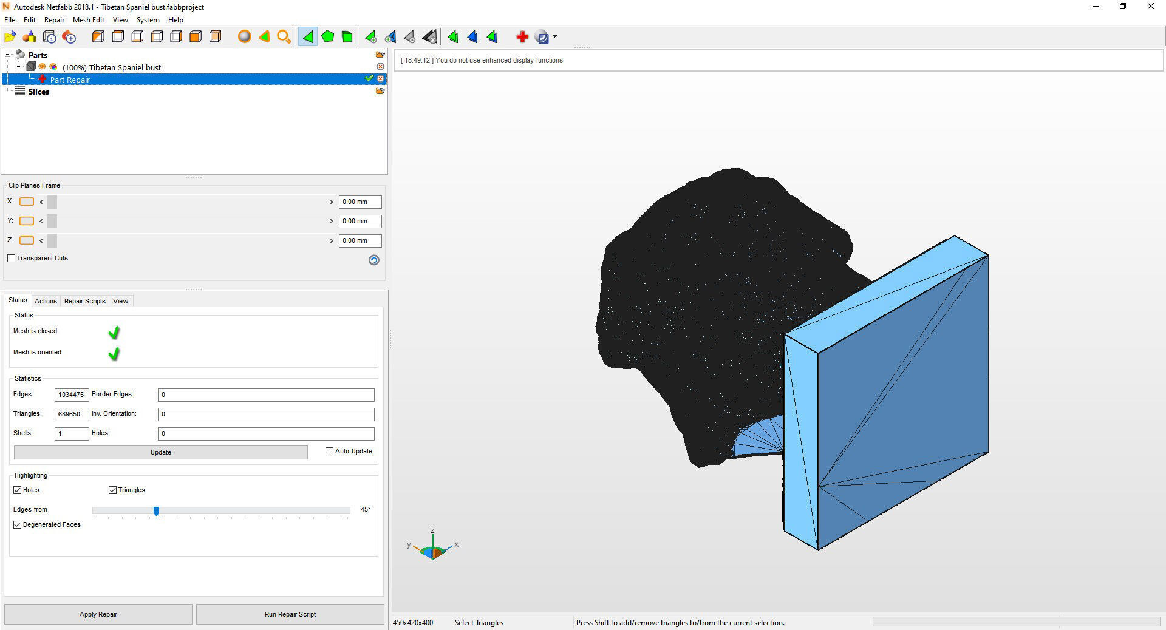Open the System menu

148,20
